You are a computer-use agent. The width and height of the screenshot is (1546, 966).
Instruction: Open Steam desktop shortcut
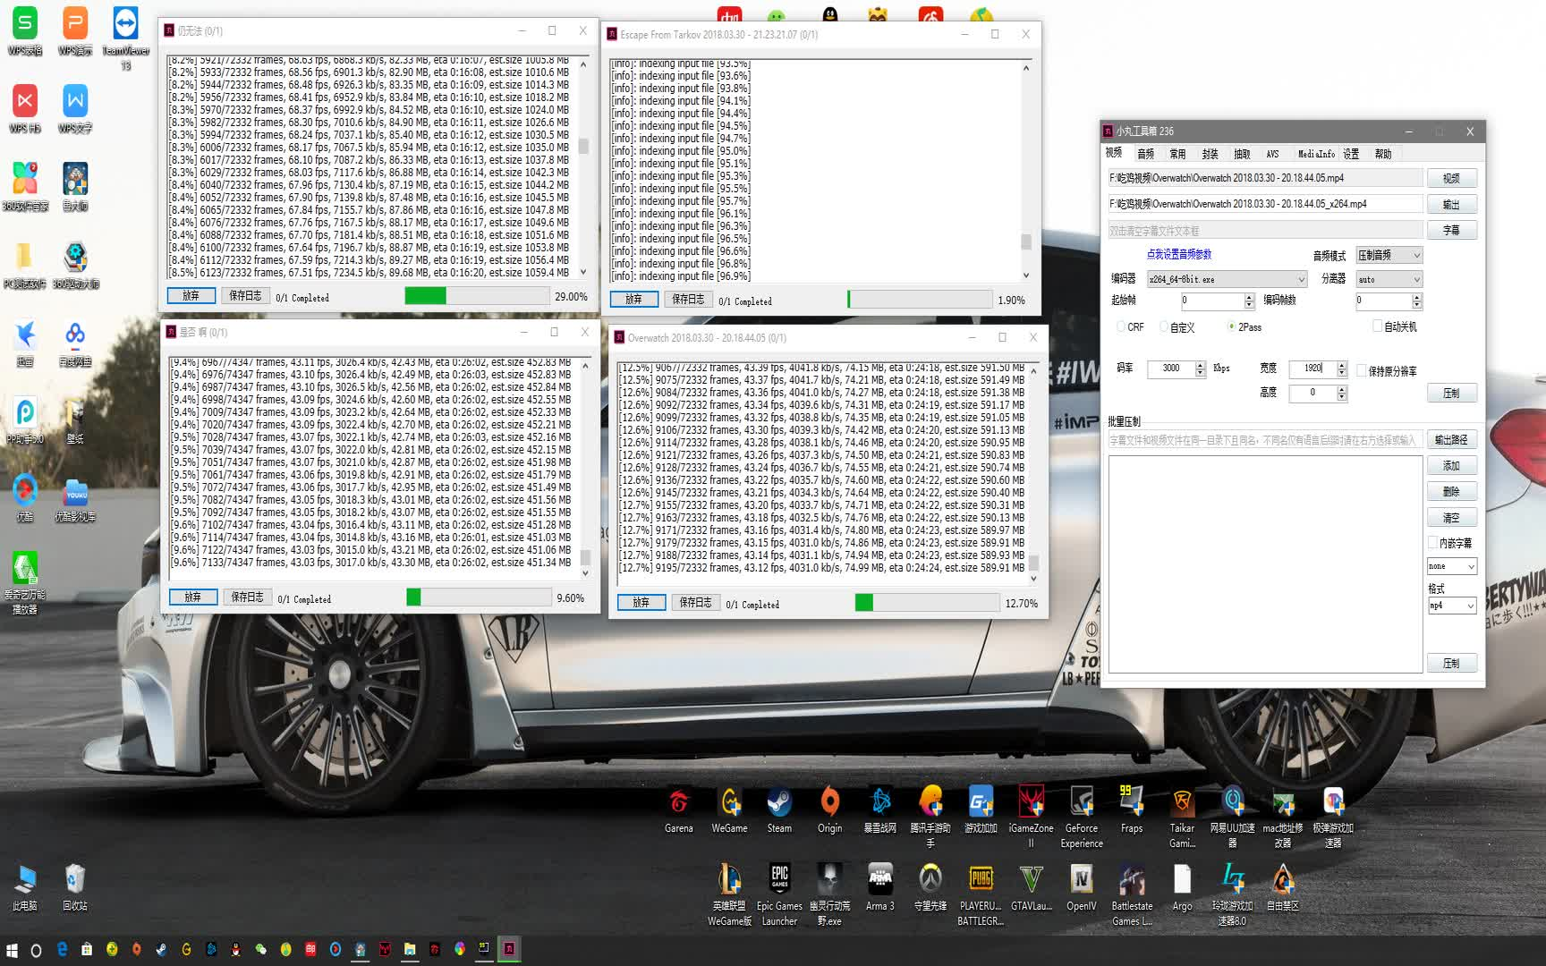[x=779, y=810]
